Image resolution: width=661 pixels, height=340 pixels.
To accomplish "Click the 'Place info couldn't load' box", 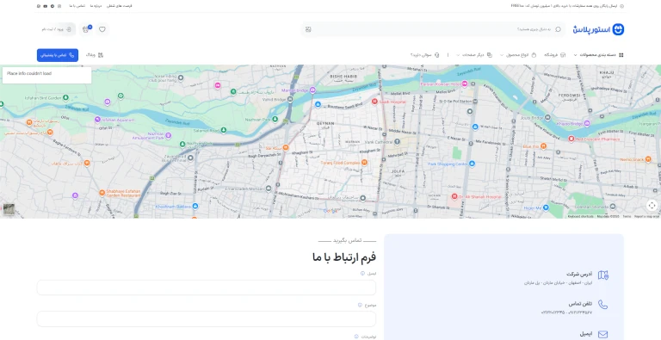I will coord(46,75).
